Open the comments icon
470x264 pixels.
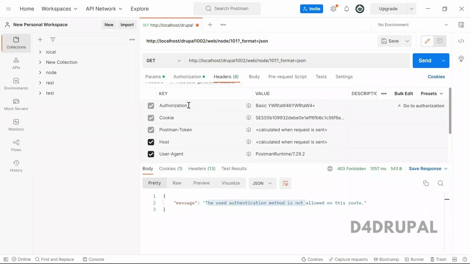pyautogui.click(x=440, y=41)
